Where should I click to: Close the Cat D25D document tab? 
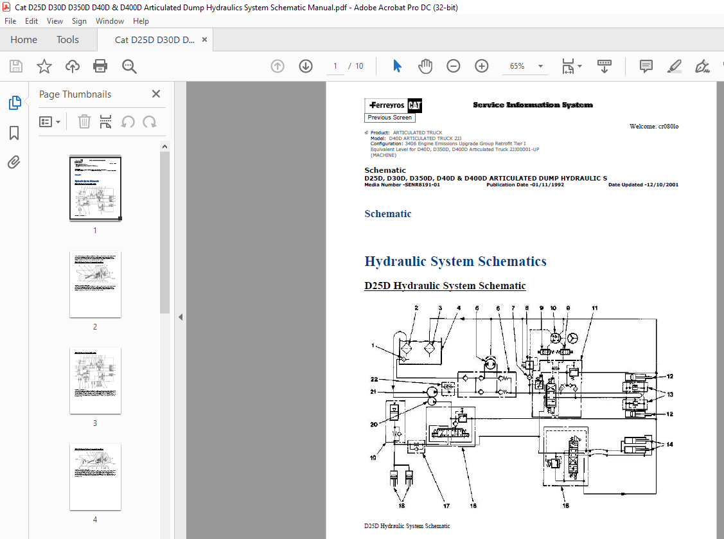(204, 40)
